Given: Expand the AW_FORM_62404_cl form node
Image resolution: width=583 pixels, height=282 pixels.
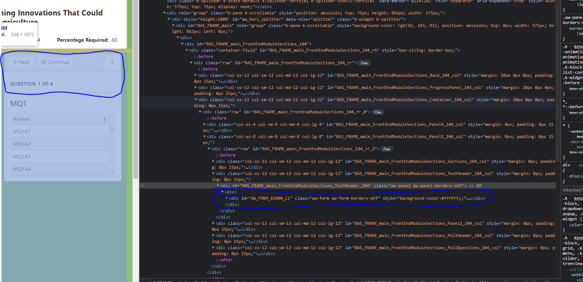Looking at the screenshot, I should point(227,198).
